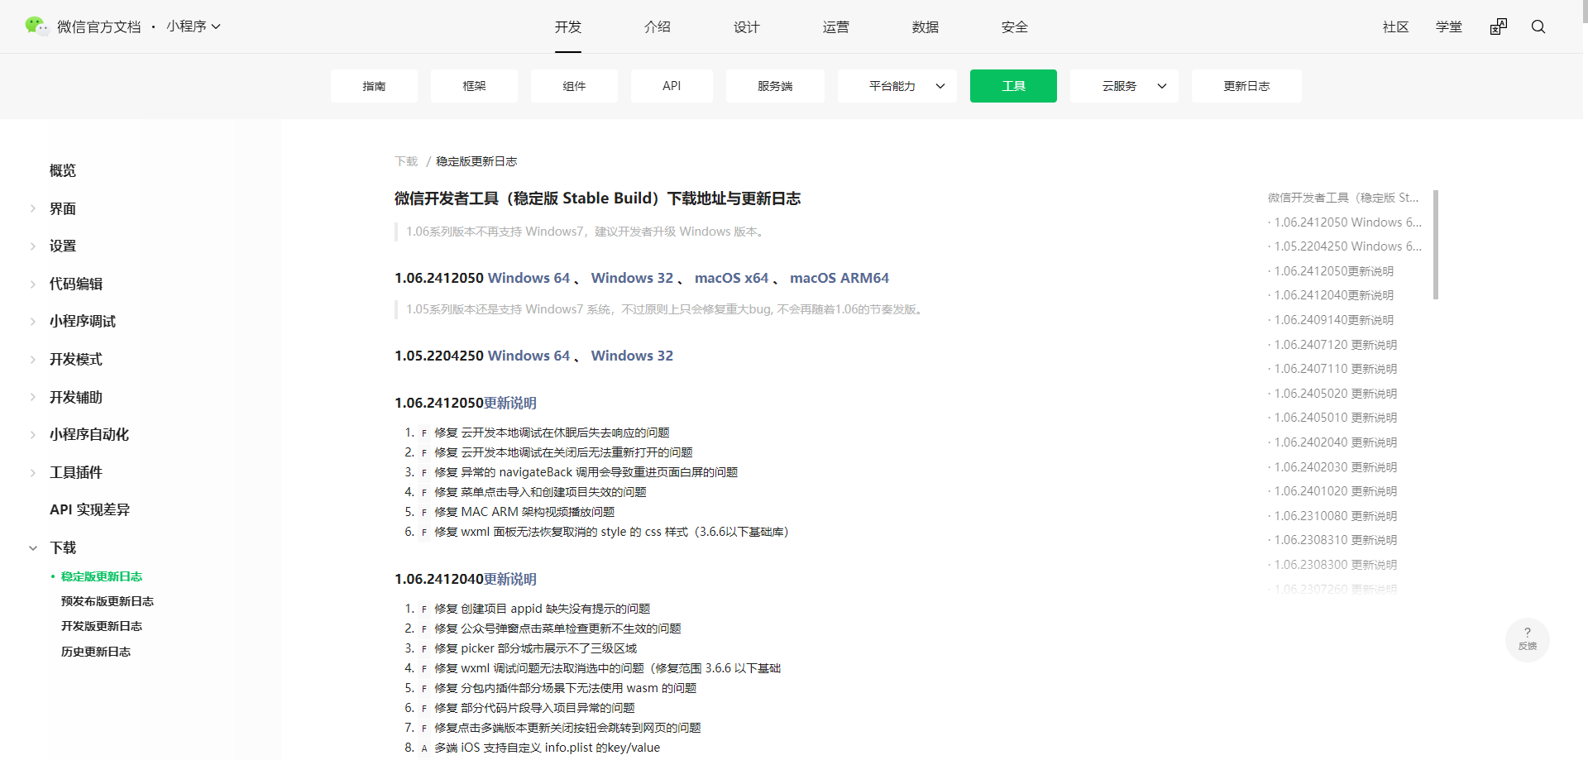Expand the 平台能力 dropdown
Image resolution: width=1588 pixels, height=760 pixels.
click(x=897, y=86)
